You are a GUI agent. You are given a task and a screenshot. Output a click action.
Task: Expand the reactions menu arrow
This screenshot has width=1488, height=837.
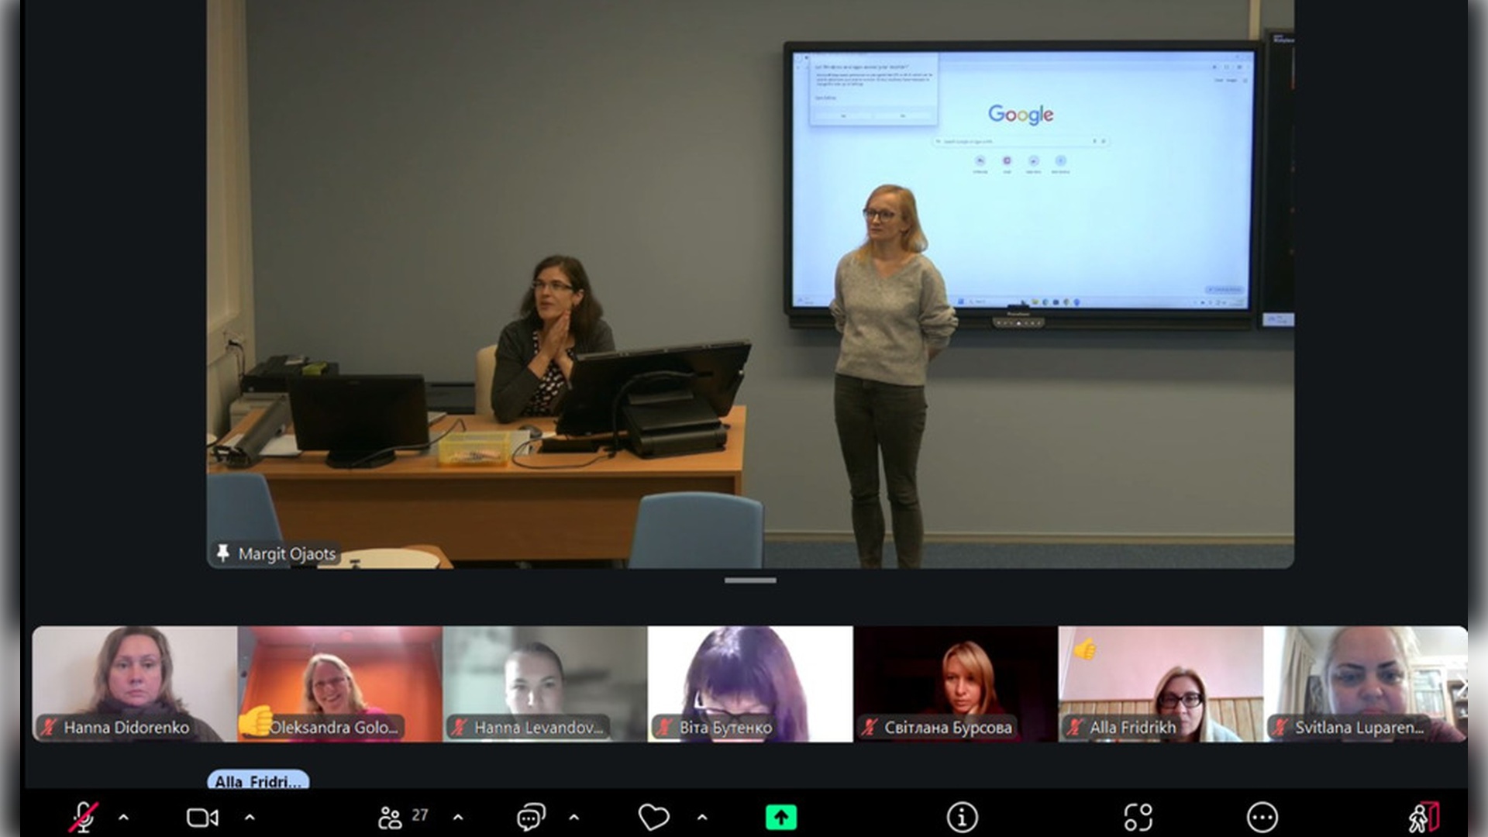702,817
